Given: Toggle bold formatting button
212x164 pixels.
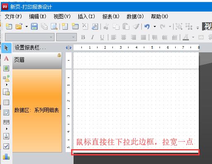Looking at the screenshot, I should coord(83,37).
